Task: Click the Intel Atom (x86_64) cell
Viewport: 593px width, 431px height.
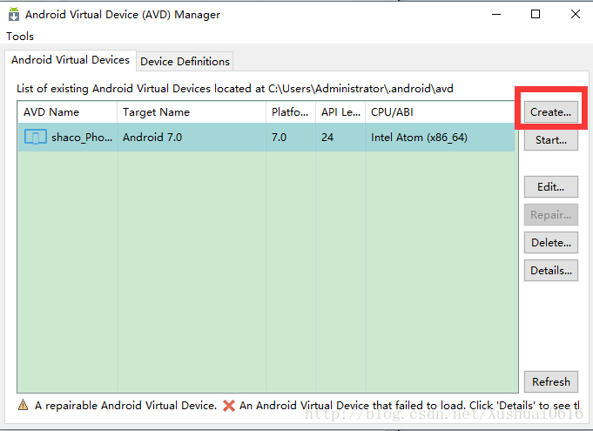Action: coord(440,138)
